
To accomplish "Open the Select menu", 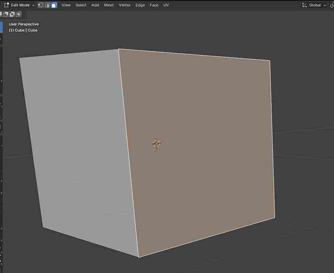I will coord(81,5).
